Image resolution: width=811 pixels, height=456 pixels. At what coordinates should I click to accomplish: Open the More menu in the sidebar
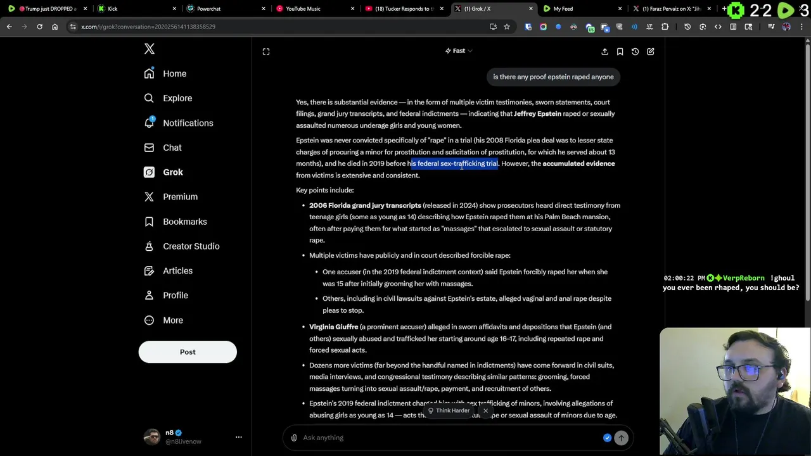pos(163,320)
